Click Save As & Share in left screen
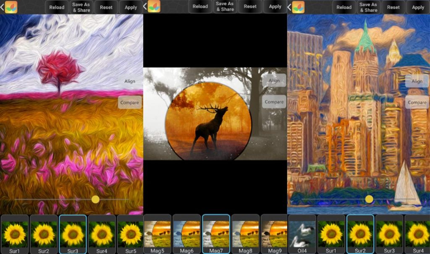The width and height of the screenshot is (430, 254). click(81, 8)
